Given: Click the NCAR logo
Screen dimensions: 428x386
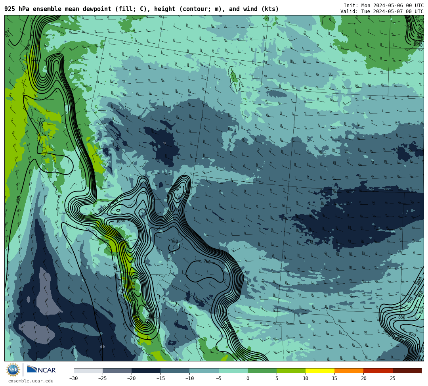Looking at the screenshot, I should pos(41,370).
